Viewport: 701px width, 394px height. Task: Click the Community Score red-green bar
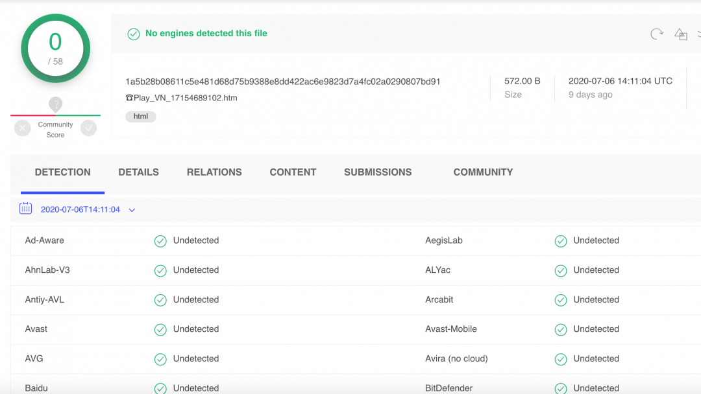pos(56,115)
